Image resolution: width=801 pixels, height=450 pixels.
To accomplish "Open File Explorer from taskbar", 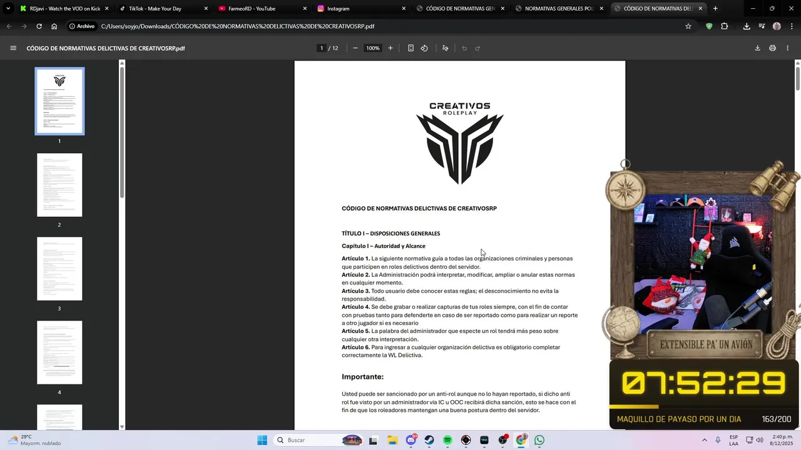I will (x=392, y=440).
